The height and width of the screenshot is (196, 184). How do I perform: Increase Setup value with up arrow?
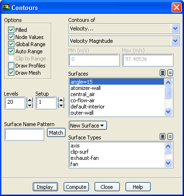pos(61,100)
